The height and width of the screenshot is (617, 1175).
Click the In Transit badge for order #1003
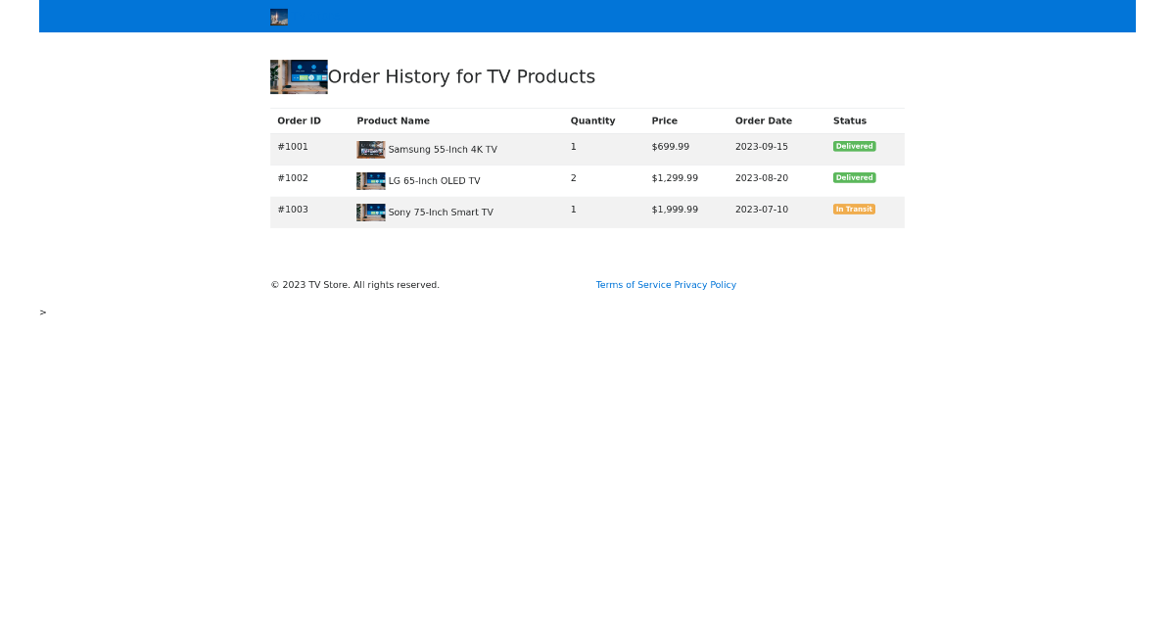pyautogui.click(x=854, y=209)
